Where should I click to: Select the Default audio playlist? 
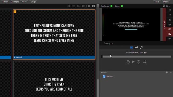[x=108, y=76]
